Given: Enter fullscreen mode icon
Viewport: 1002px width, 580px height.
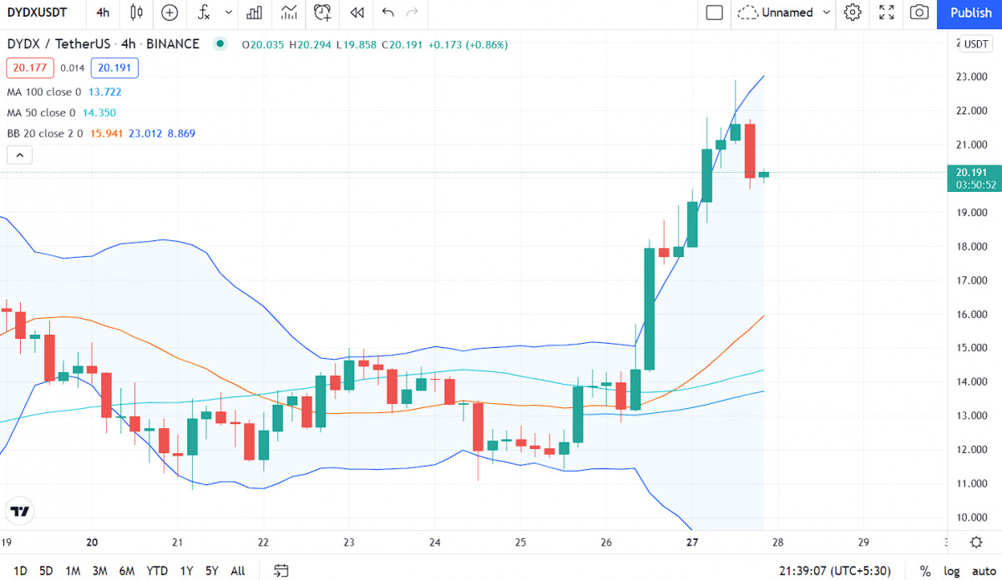Looking at the screenshot, I should 887,13.
